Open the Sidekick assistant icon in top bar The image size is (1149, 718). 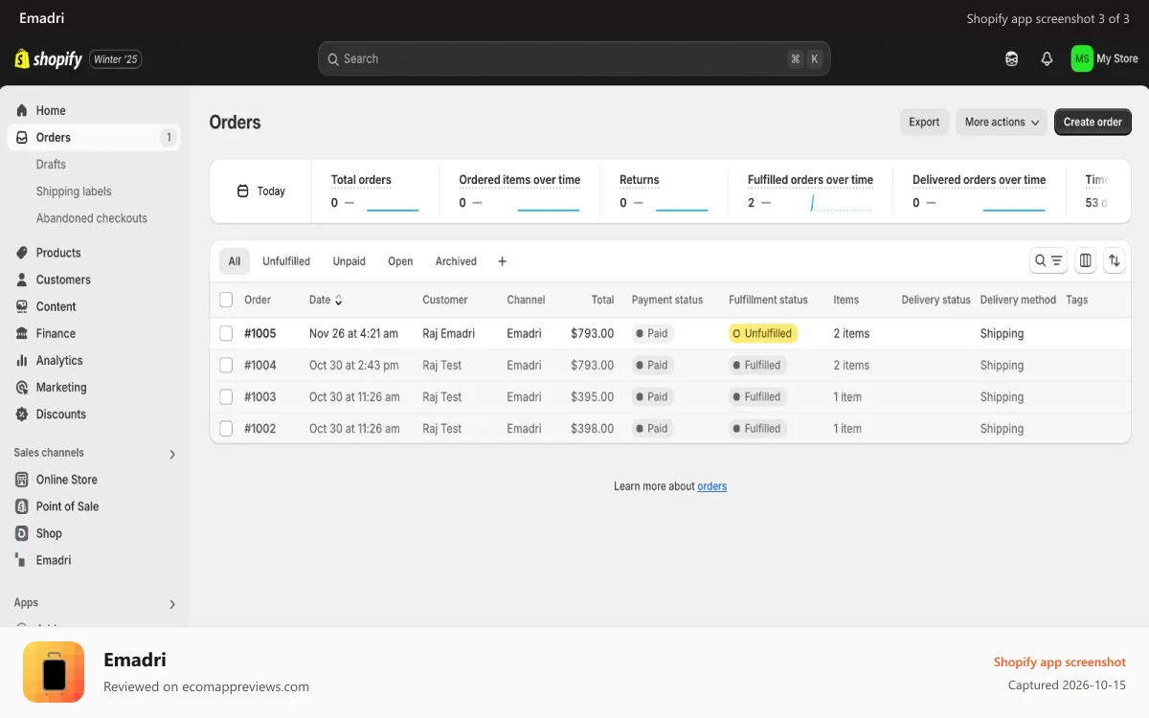1011,59
